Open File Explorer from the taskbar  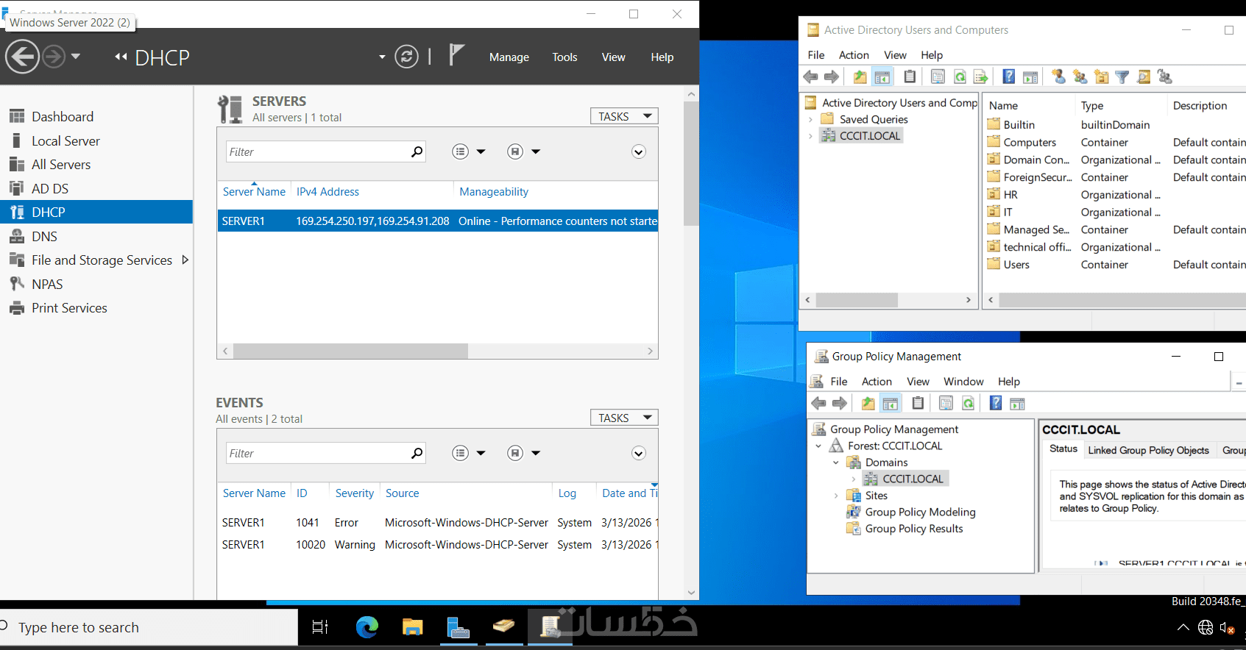coord(412,627)
